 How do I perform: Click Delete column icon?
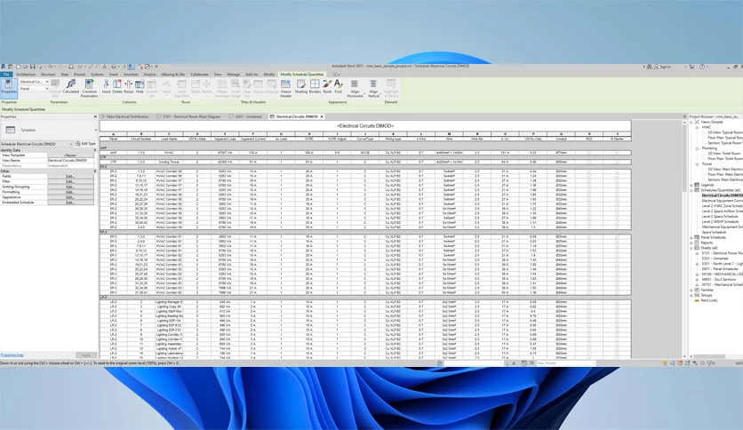point(117,86)
